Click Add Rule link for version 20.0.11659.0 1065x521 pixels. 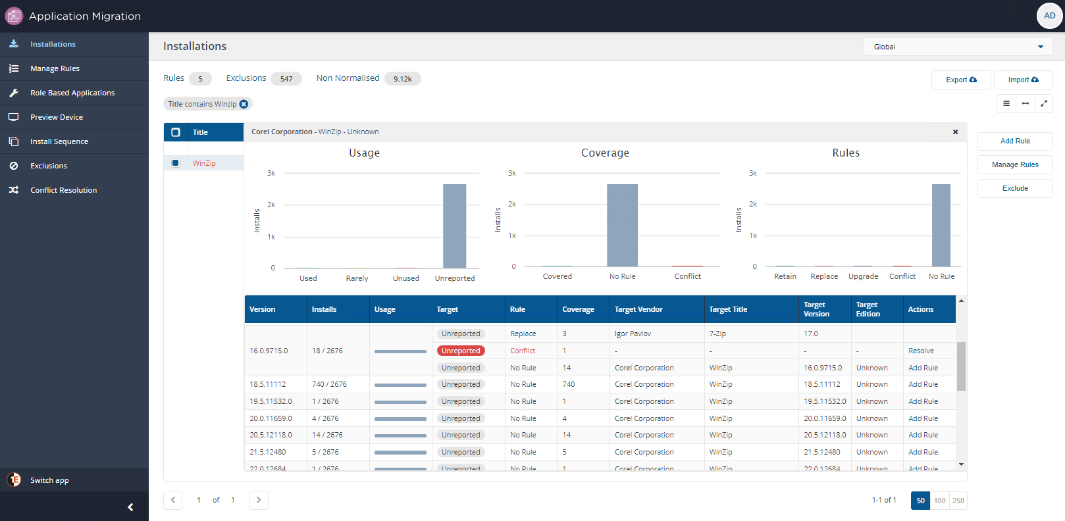[923, 418]
